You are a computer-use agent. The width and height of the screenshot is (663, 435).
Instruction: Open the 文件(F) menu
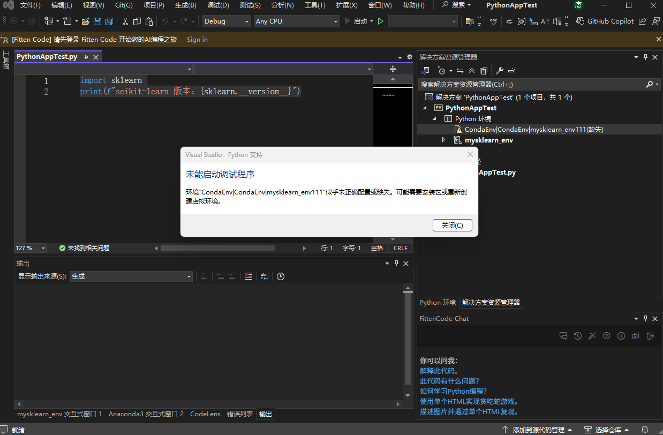click(31, 5)
